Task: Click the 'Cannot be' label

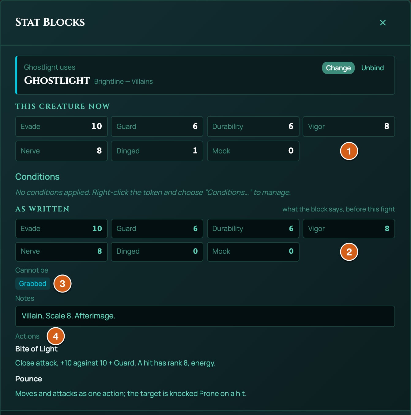Action: click(32, 270)
